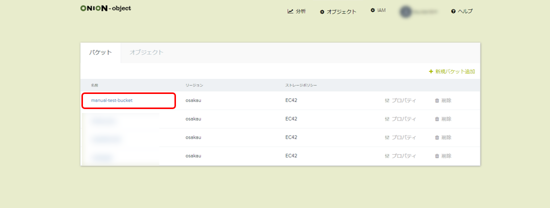
Task: Open プロパティ for manual-test-bucket
Action: [400, 100]
